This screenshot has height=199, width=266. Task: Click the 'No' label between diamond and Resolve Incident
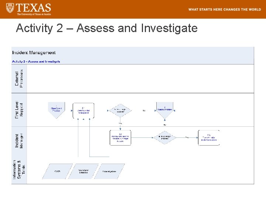pos(144,111)
